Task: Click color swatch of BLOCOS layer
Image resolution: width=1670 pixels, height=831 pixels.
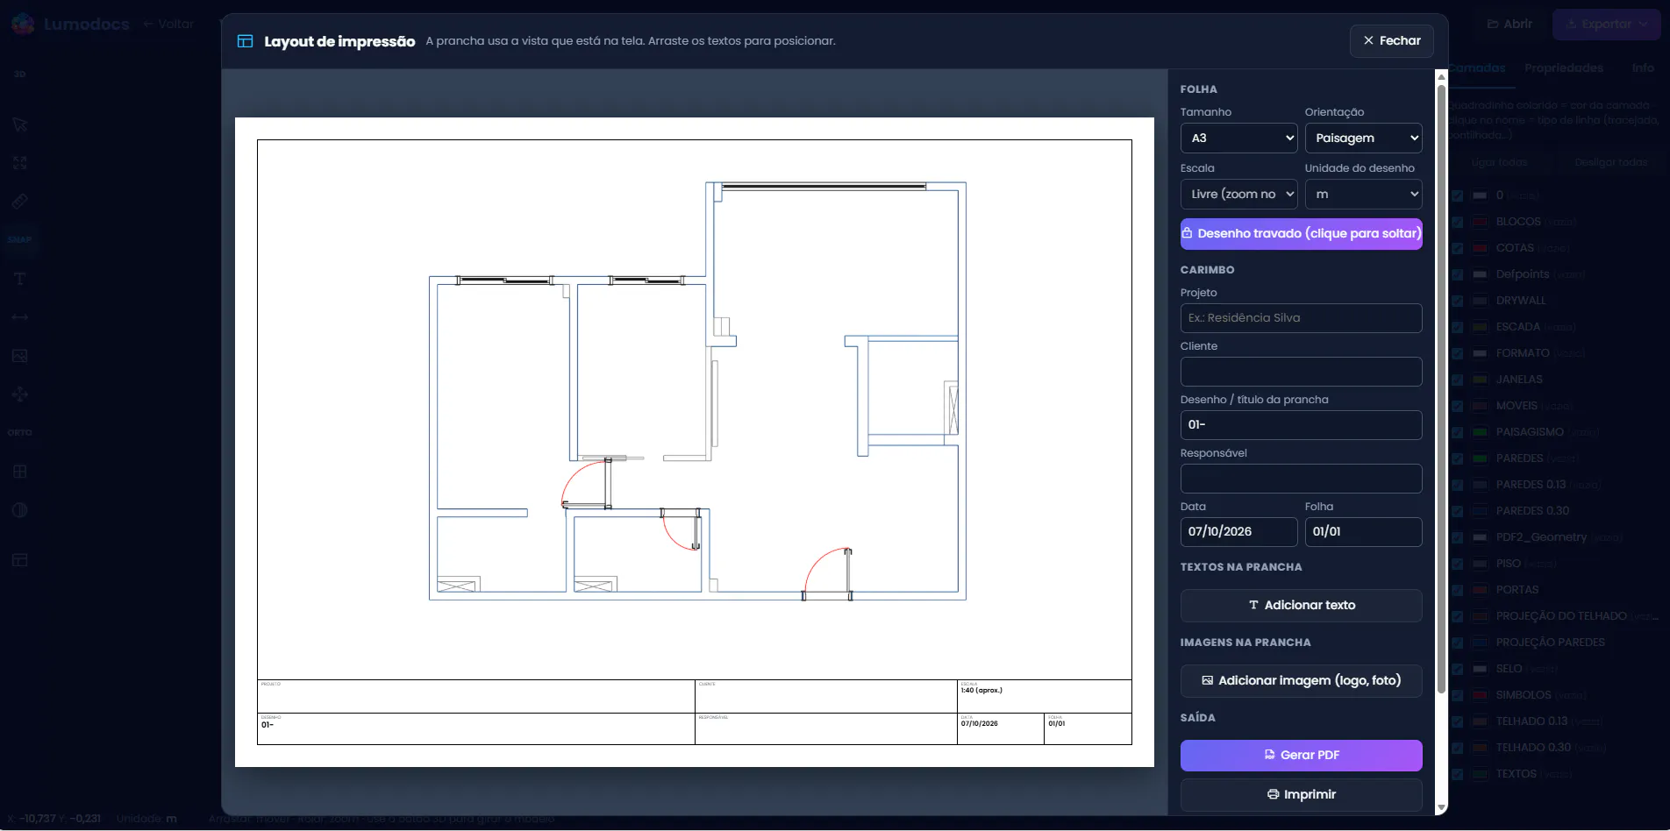Action: [1481, 222]
